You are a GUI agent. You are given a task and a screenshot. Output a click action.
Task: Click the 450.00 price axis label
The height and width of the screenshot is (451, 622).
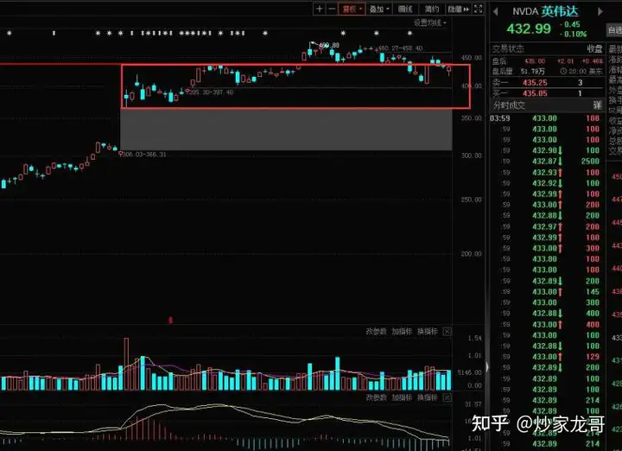(x=472, y=58)
